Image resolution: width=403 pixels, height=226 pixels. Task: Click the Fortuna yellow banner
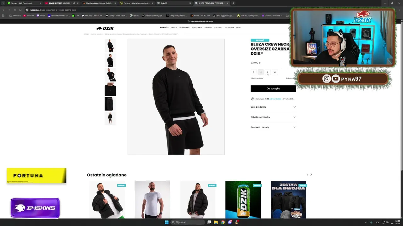[37, 175]
